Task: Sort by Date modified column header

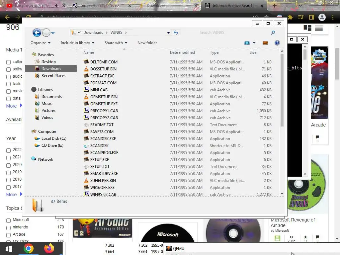Action: coord(182,52)
